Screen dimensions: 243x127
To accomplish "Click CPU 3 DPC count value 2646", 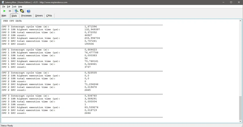I will tap(88, 113).
